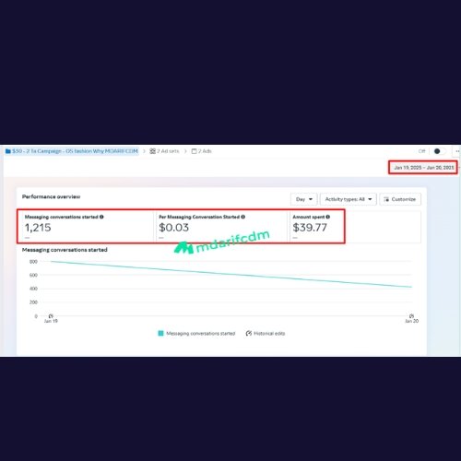Expand the Activity types: All dropdown
The image size is (461, 461).
[349, 199]
